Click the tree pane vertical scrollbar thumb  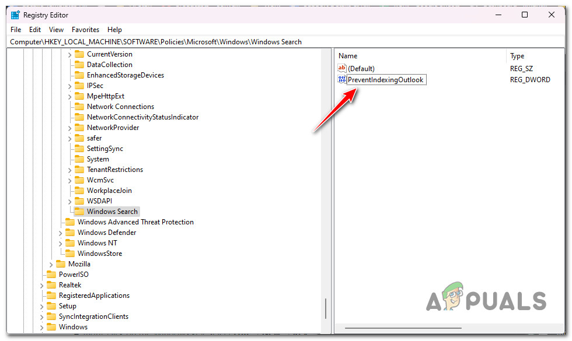[326, 309]
